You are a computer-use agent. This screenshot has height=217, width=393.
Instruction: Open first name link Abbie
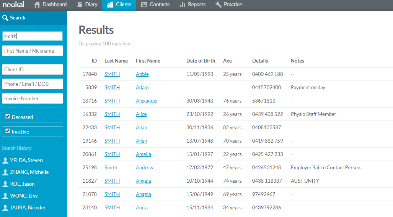click(142, 74)
